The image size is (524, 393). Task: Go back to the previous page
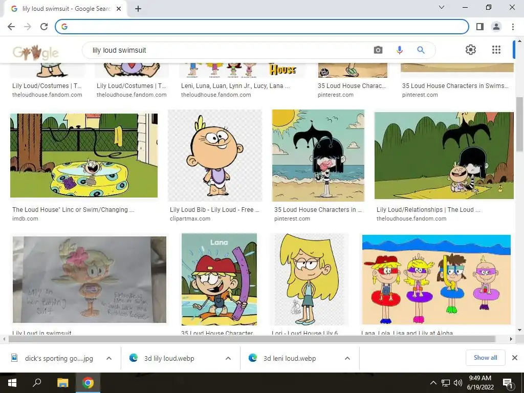click(11, 27)
